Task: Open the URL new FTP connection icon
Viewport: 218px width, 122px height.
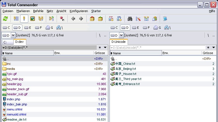Action: pos(119,19)
